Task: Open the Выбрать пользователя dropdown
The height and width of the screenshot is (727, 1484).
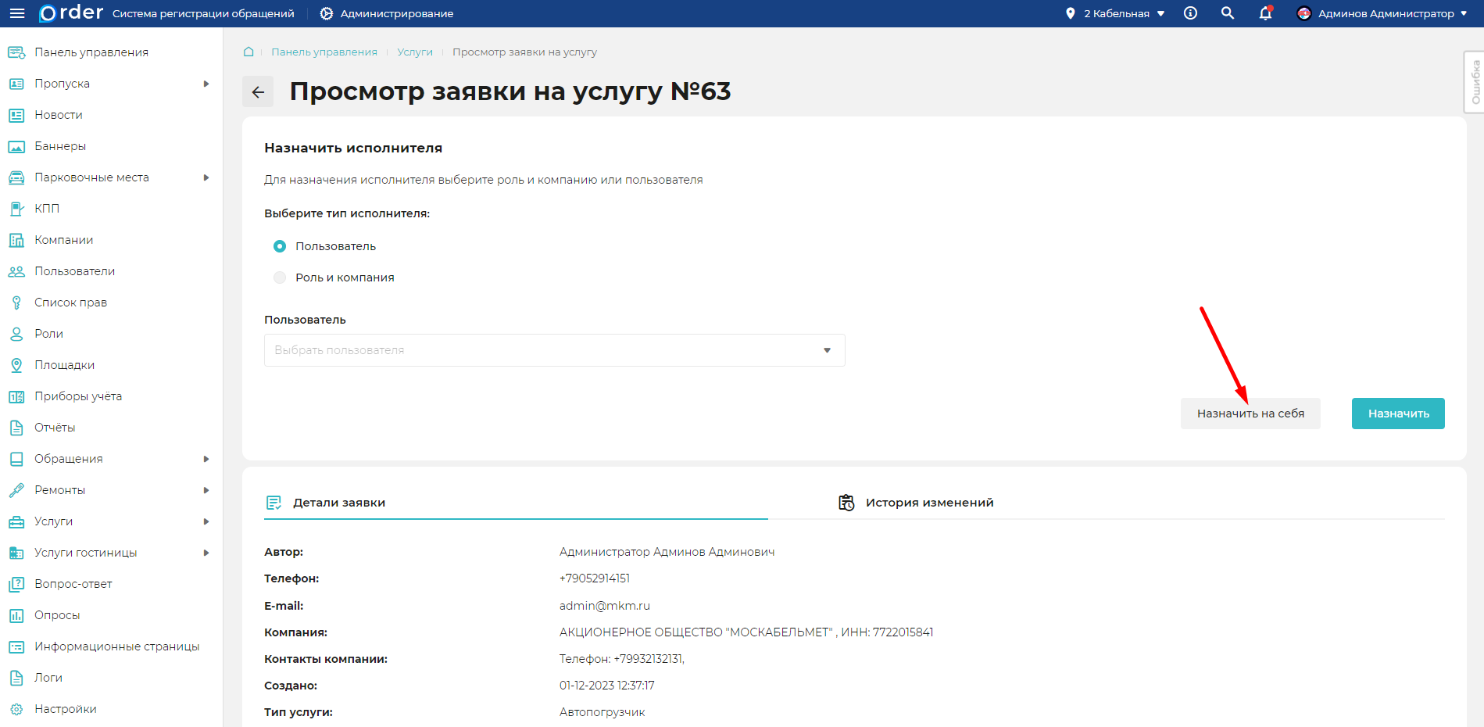Action: (x=554, y=349)
